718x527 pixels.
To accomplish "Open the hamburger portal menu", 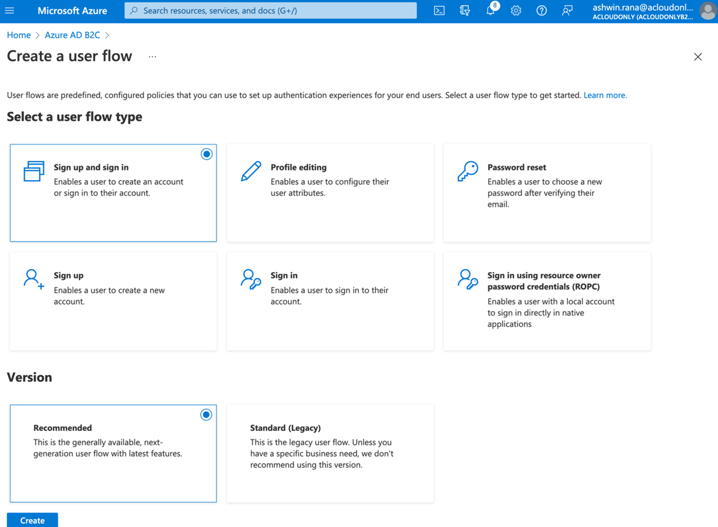I will tap(9, 11).
